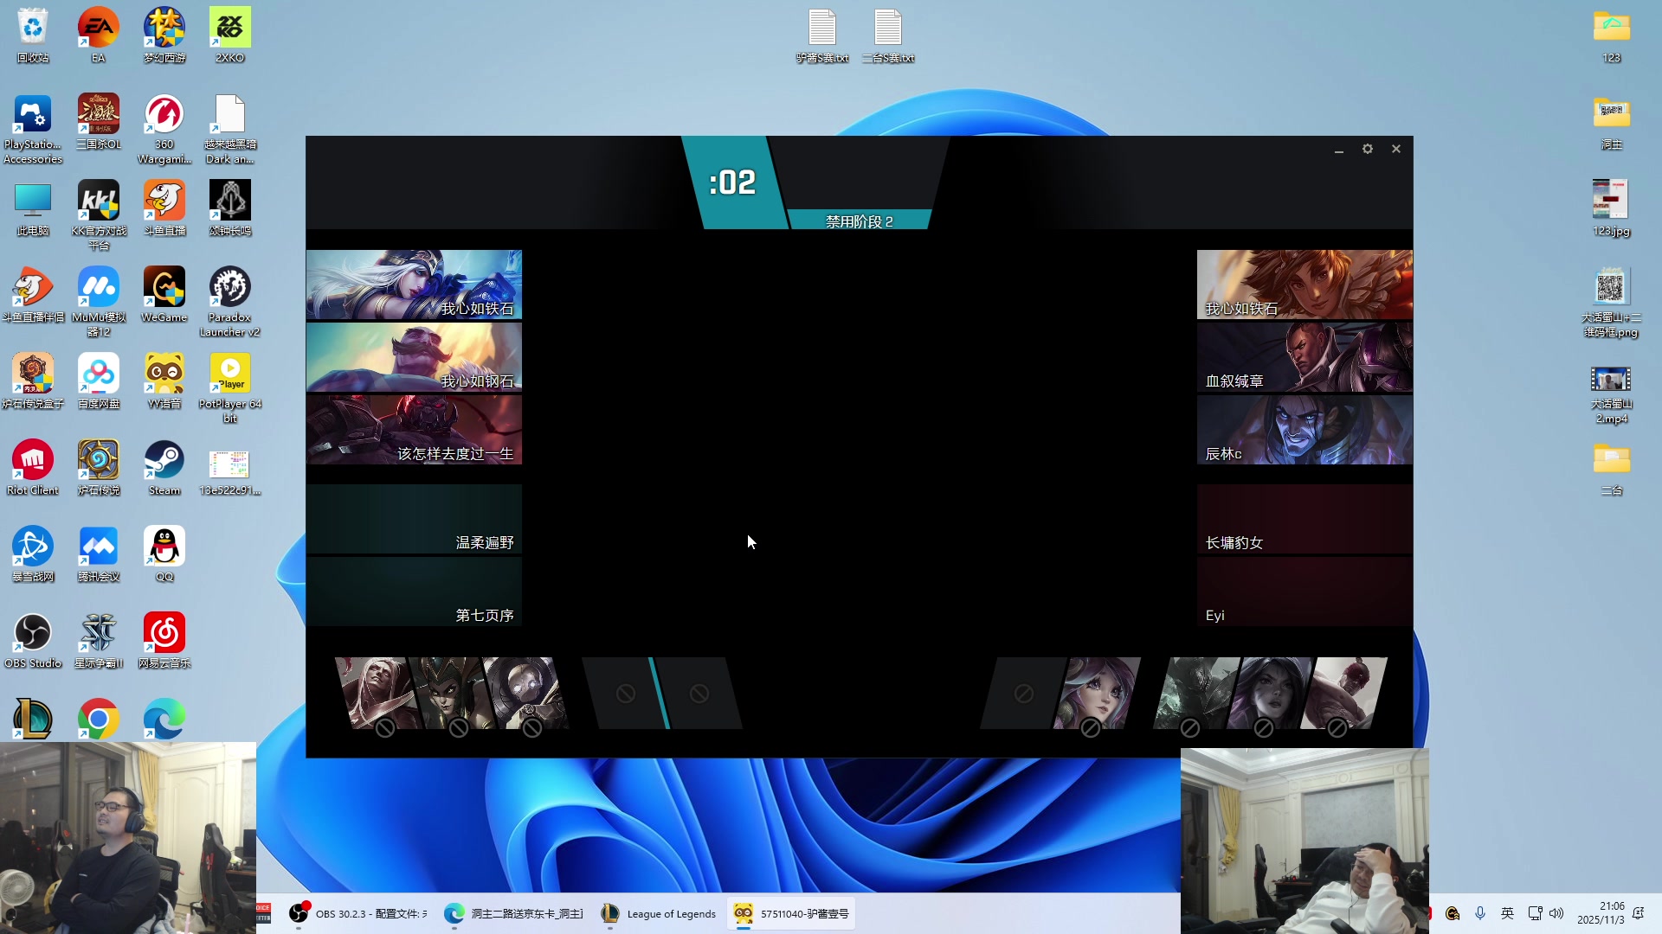The image size is (1662, 934).
Task: Select the 长墉豹女 player slot
Action: [1304, 519]
